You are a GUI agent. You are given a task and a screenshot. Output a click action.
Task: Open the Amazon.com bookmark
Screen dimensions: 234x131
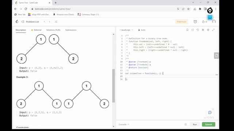[x=64, y=15]
